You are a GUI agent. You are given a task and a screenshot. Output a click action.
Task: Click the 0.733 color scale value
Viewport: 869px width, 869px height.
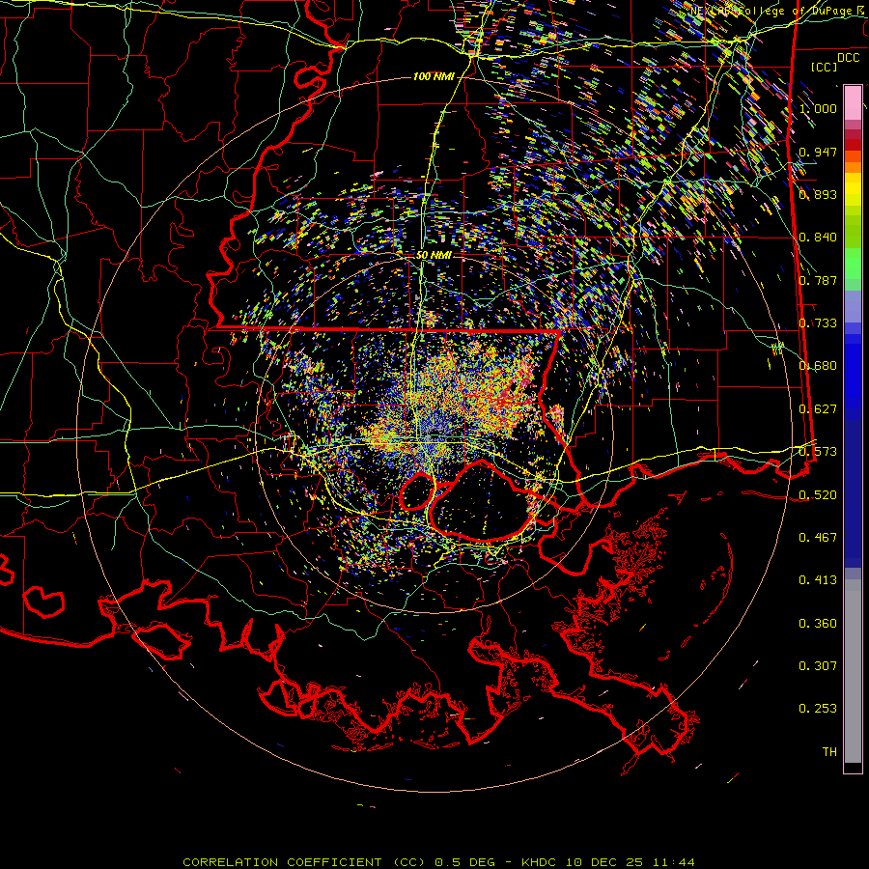click(x=818, y=323)
